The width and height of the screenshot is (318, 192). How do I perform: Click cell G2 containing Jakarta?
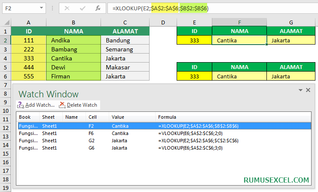click(291, 40)
